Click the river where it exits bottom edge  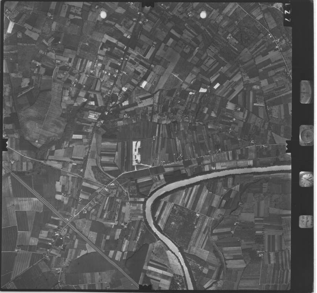pos(189,285)
